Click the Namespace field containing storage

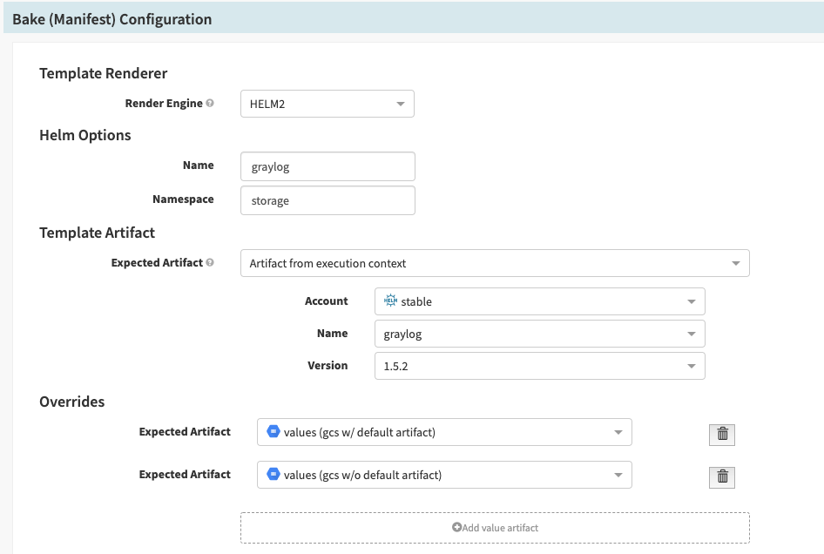point(327,199)
